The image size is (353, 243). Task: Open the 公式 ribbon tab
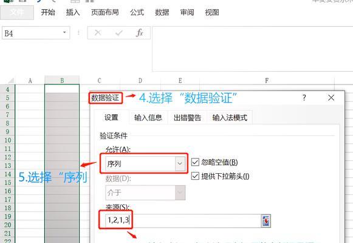(137, 12)
